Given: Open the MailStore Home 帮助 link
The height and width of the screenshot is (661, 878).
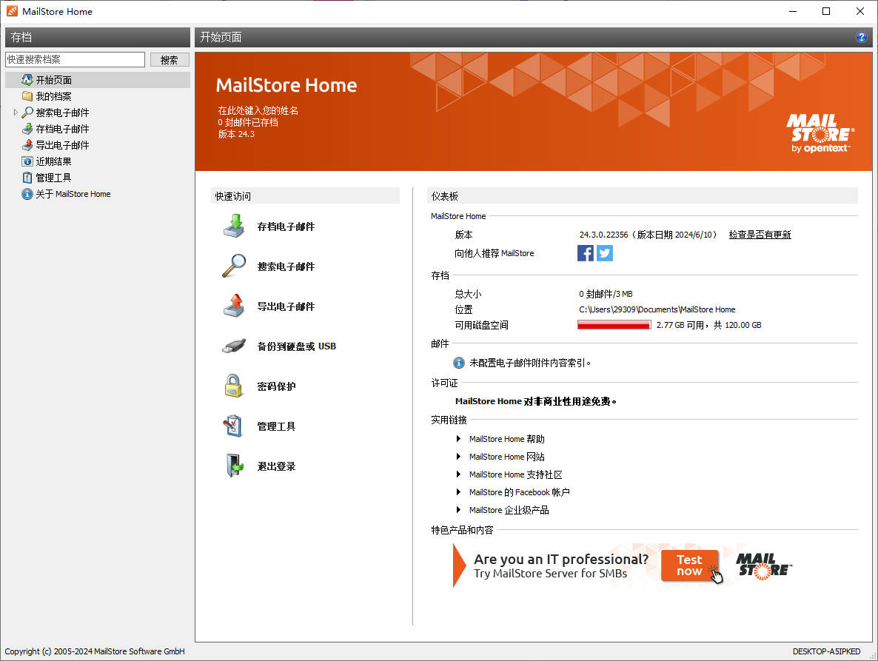Looking at the screenshot, I should click(507, 439).
